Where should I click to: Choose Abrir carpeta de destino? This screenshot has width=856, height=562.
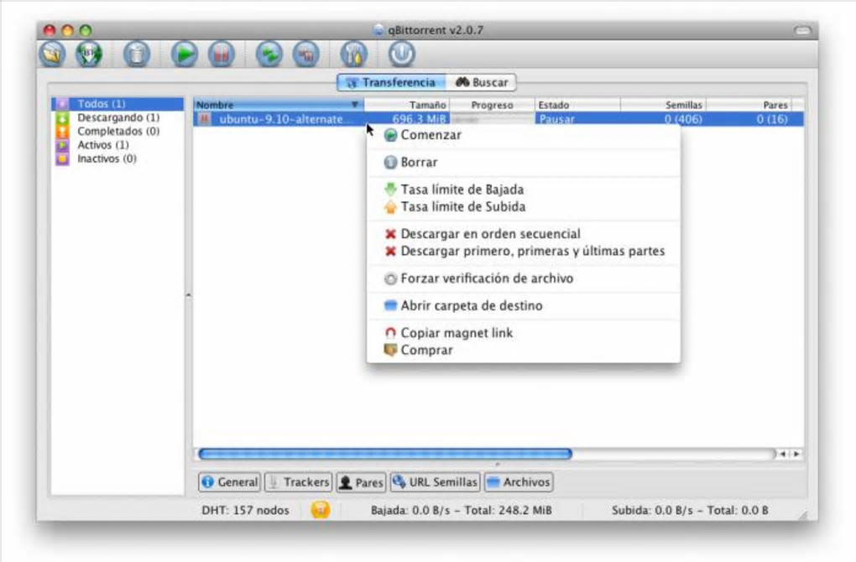pyautogui.click(x=524, y=305)
